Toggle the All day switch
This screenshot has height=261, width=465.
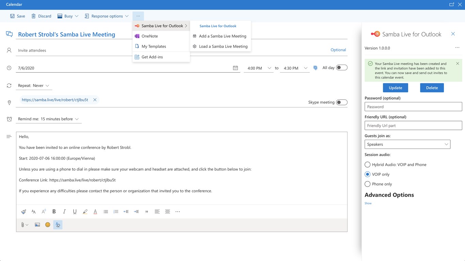[x=342, y=68]
